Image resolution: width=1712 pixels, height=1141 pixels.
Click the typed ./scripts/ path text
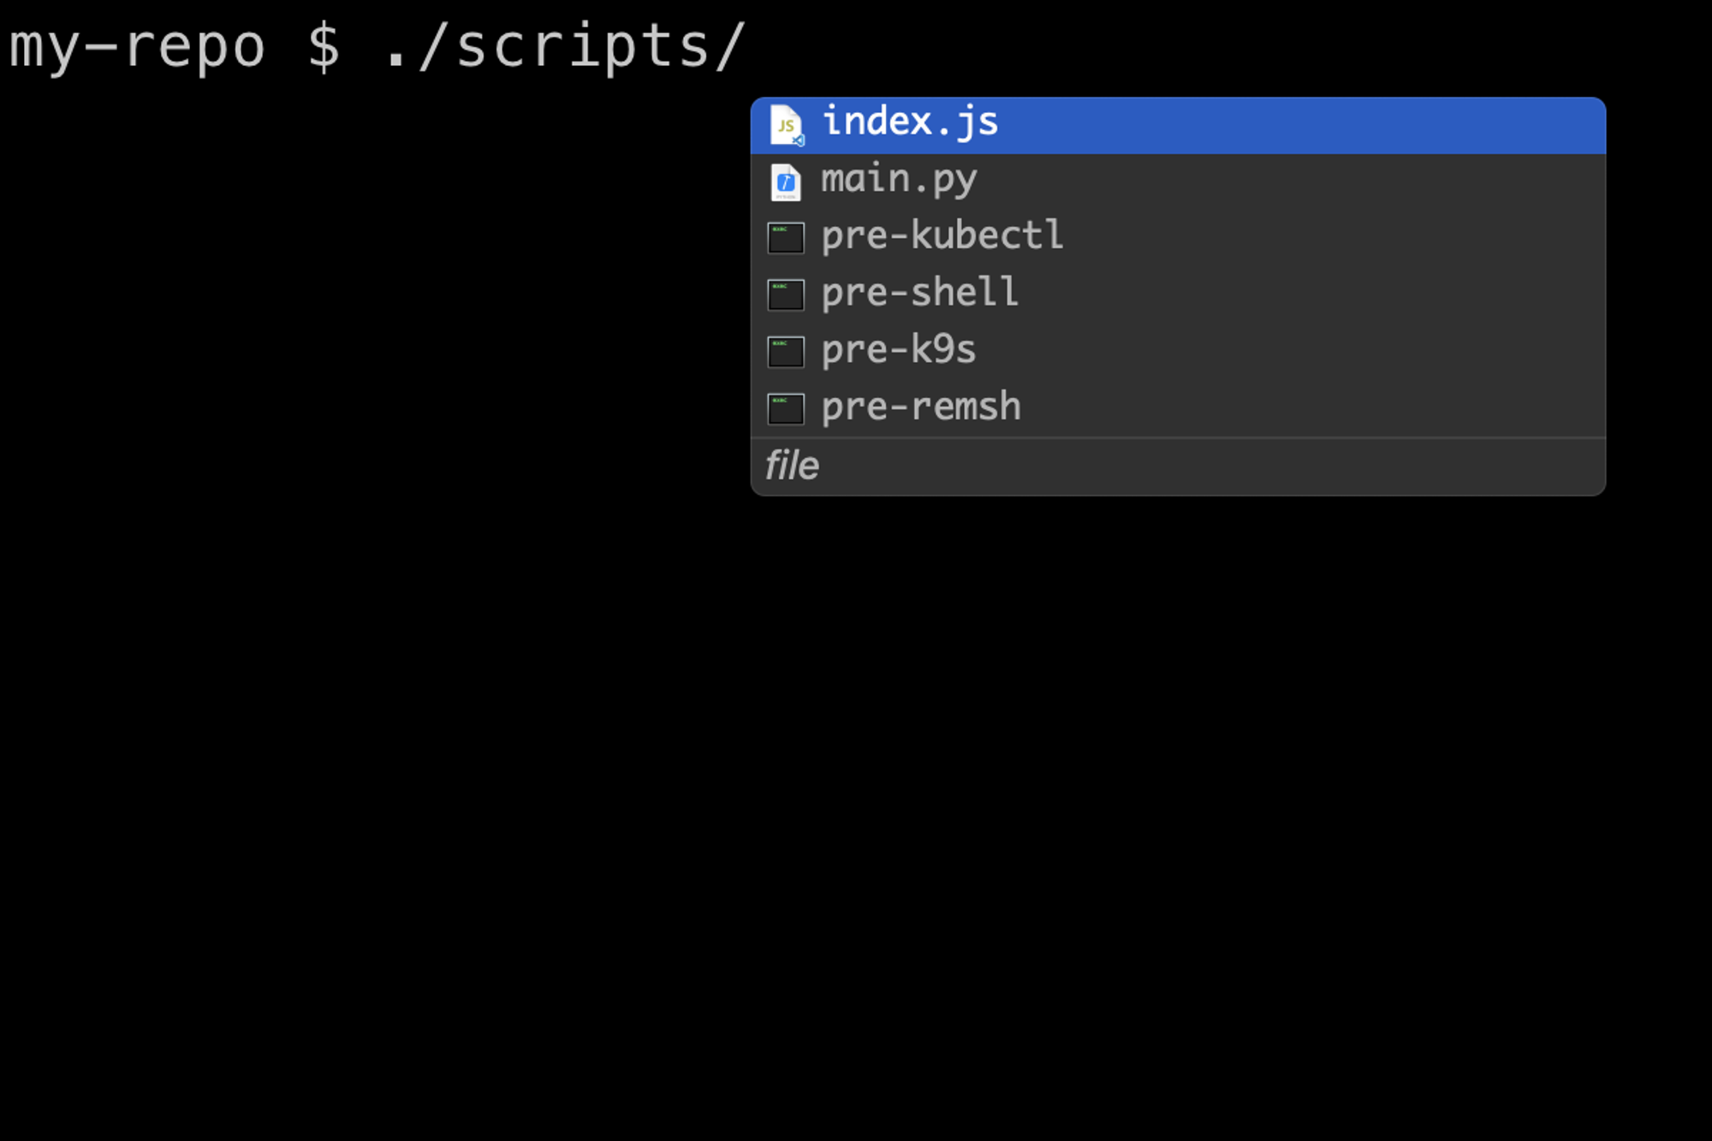click(566, 48)
